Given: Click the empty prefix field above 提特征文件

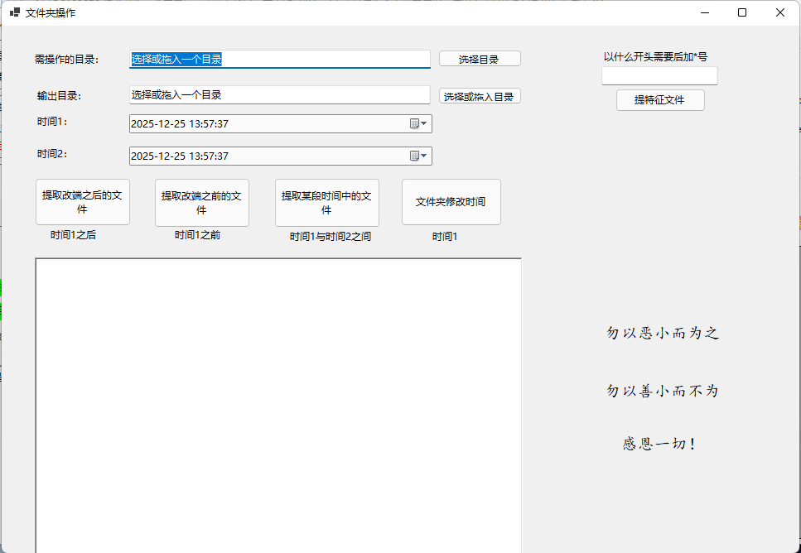Looking at the screenshot, I should (659, 75).
